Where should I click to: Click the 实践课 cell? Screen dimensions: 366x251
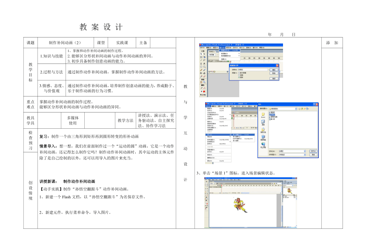click(x=122, y=43)
